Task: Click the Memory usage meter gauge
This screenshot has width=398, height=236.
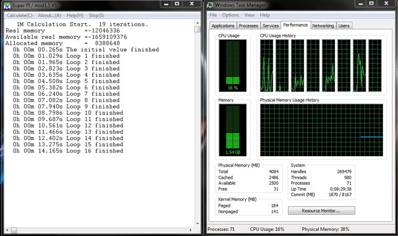Action: click(x=232, y=129)
